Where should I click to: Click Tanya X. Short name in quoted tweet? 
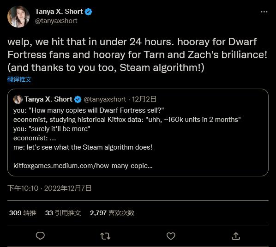(x=48, y=99)
